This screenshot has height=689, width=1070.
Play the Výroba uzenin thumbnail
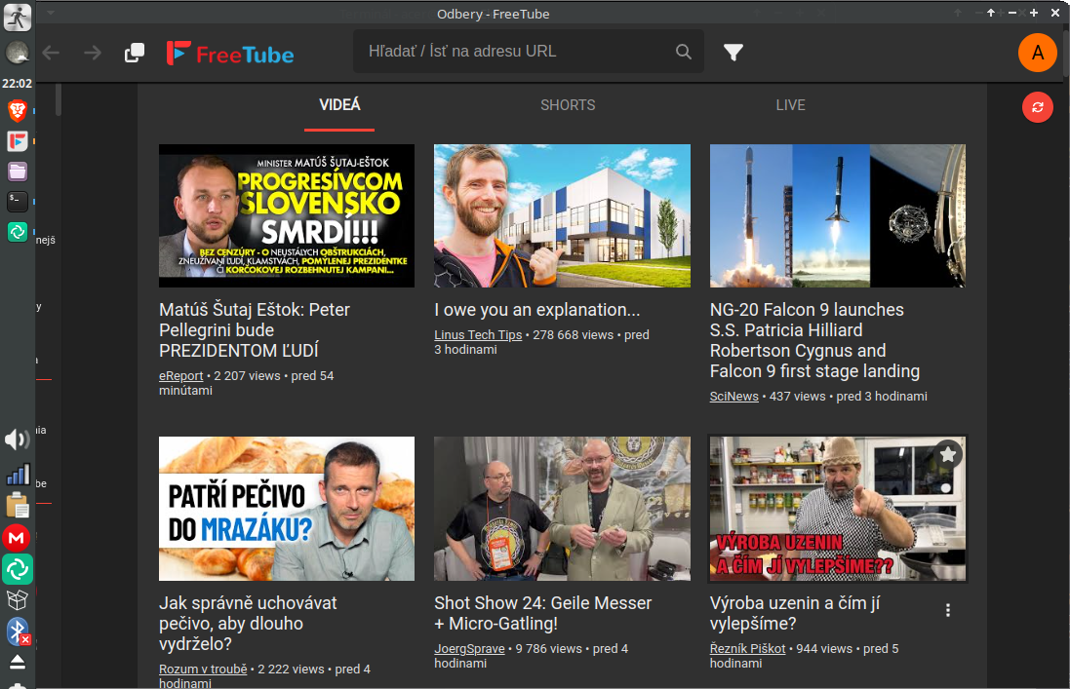[x=837, y=509]
